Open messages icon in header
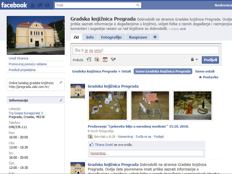This screenshot has height=174, width=232. [40, 5]
